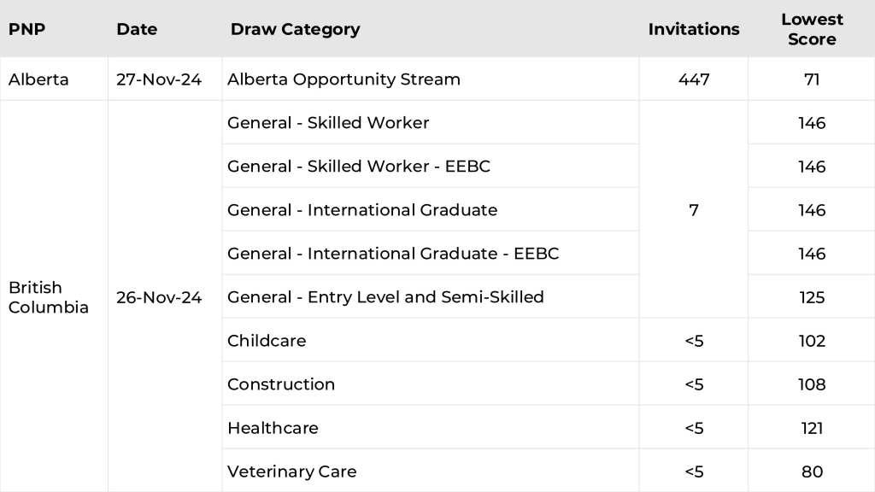This screenshot has height=492, width=875.
Task: Select the 447 invitations cell
Action: click(693, 79)
